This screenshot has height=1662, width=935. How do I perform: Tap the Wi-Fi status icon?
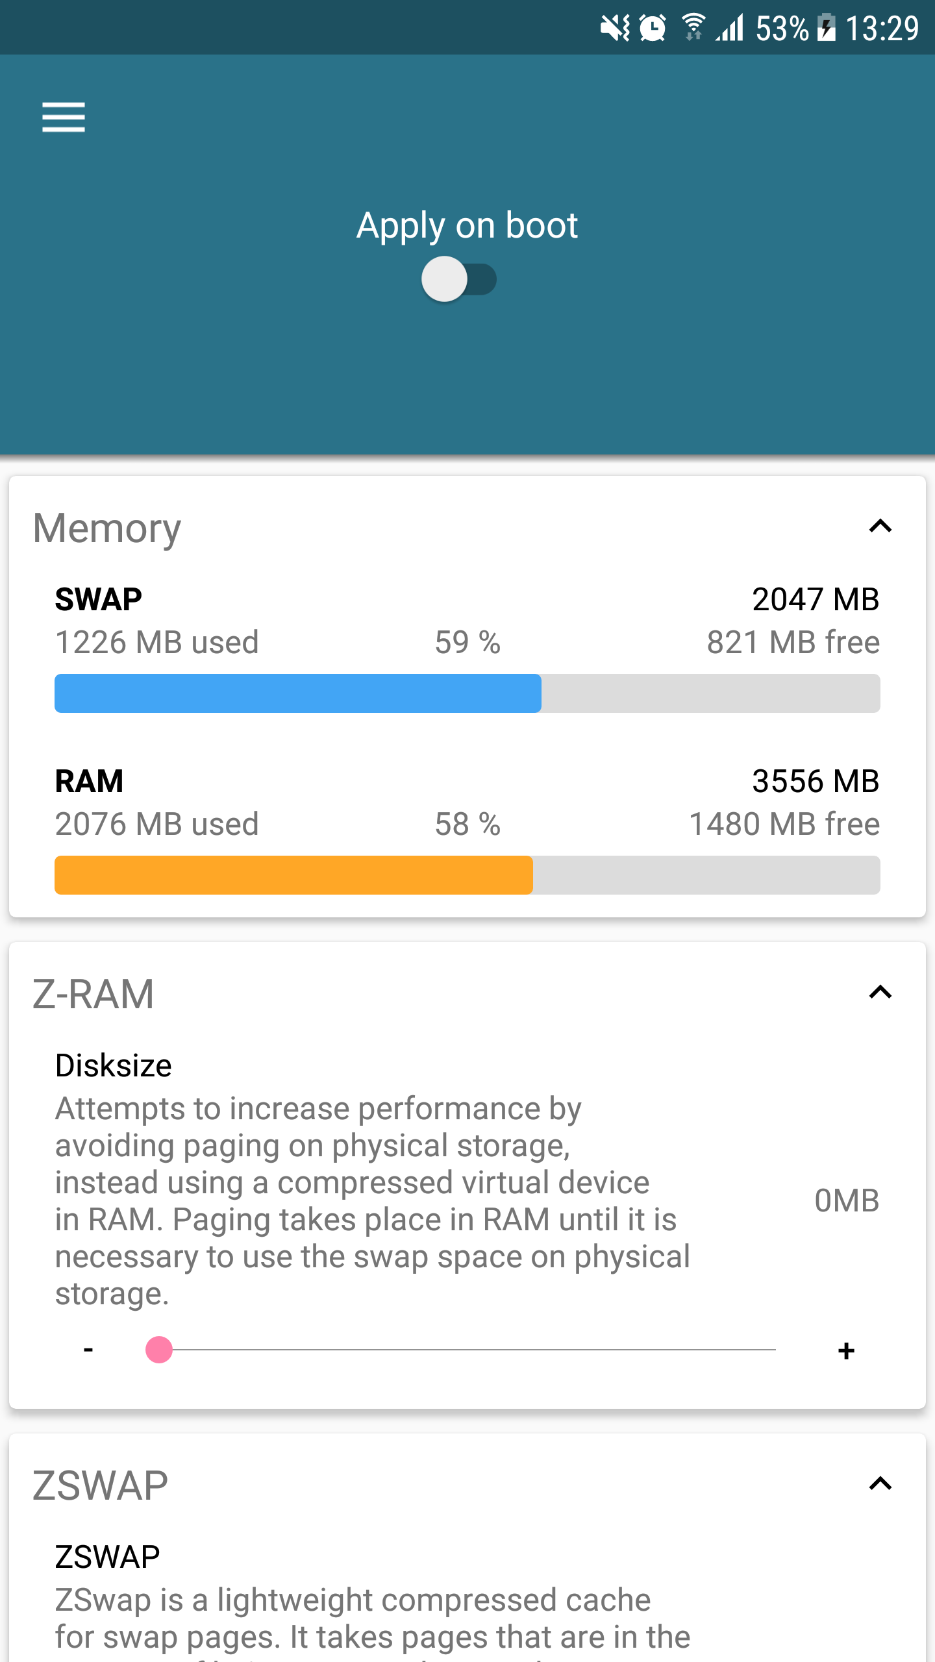693,27
